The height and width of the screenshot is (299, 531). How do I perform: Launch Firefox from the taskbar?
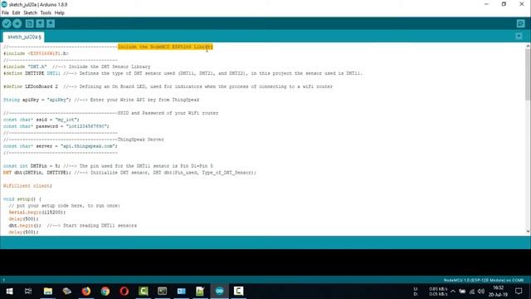tap(86, 291)
